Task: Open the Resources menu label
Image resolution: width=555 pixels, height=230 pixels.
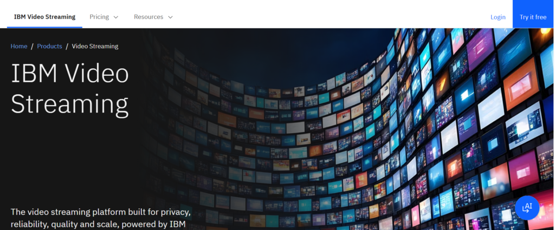Action: 149,17
